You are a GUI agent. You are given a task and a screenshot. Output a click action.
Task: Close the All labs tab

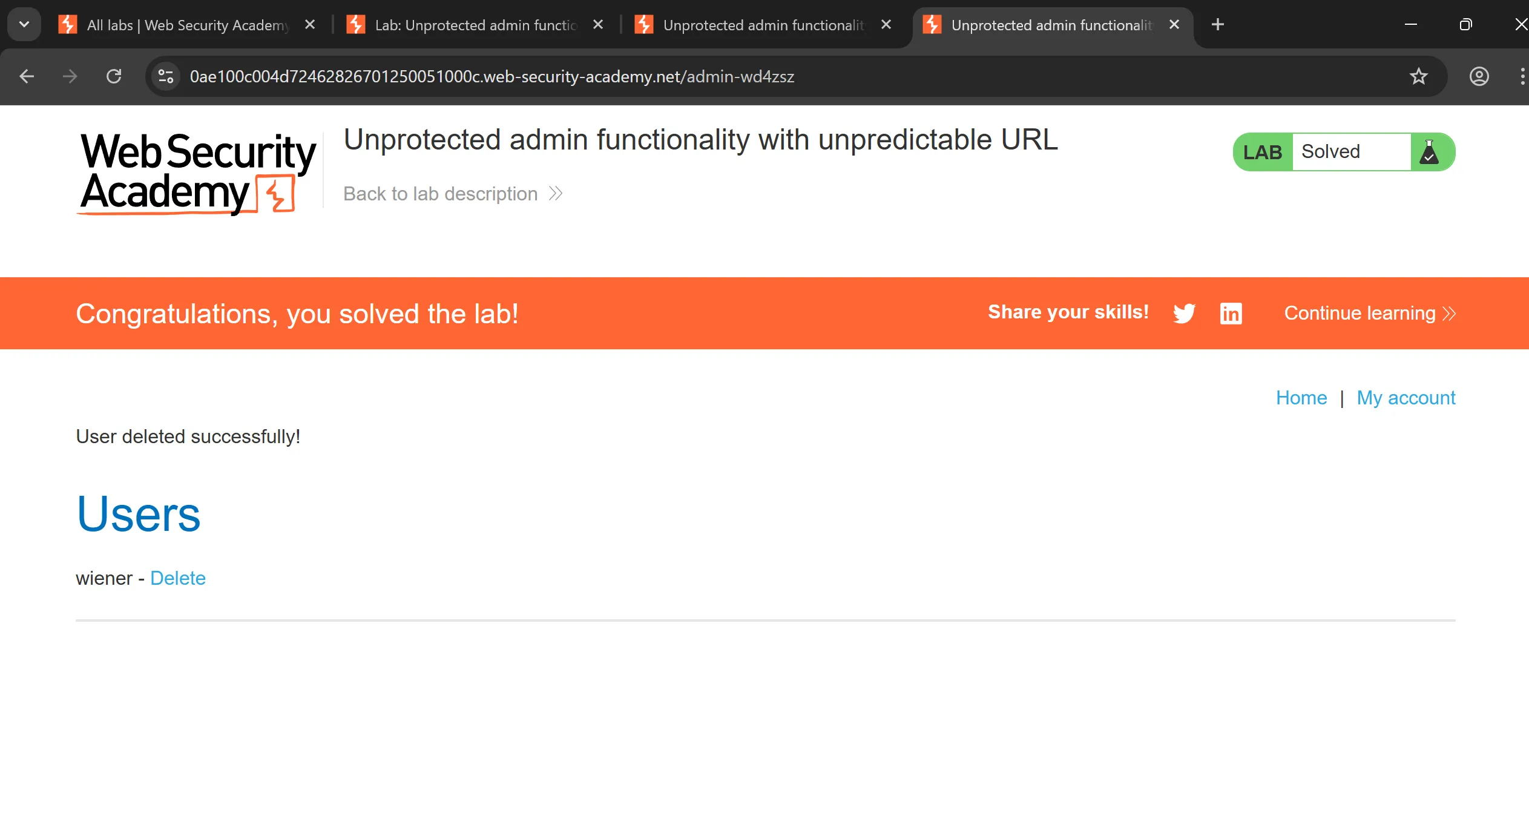click(310, 25)
